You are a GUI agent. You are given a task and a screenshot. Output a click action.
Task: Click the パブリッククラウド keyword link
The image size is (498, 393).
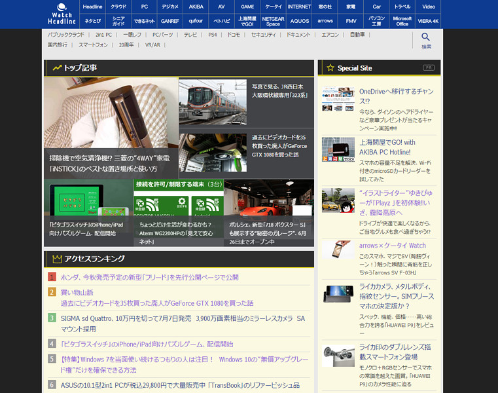pos(66,35)
